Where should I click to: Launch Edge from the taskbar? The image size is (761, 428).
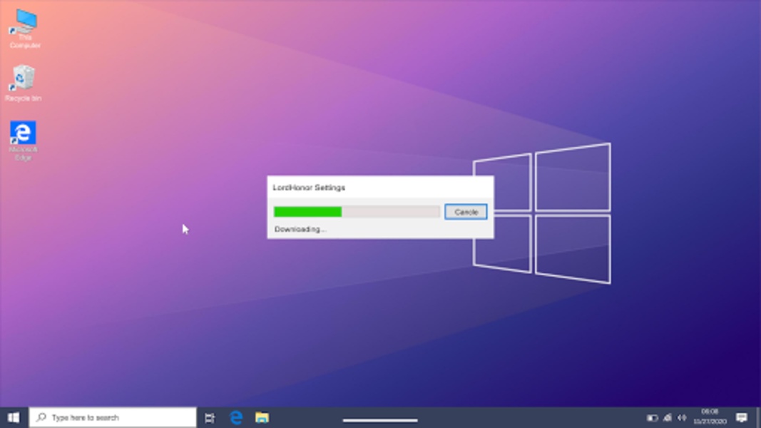tap(236, 417)
